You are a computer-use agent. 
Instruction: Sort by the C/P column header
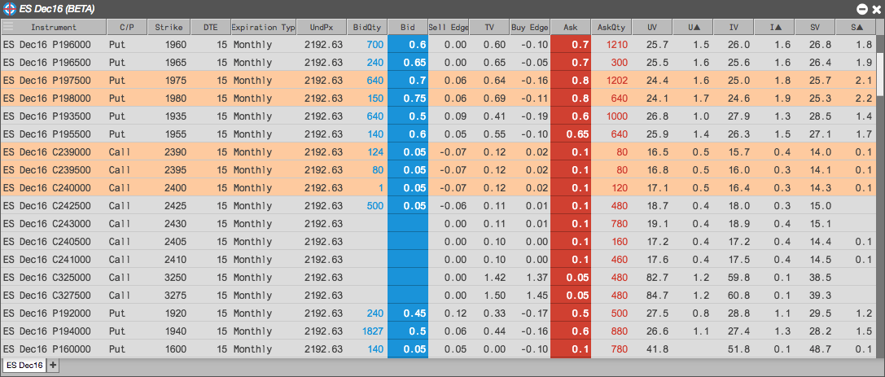(x=127, y=27)
